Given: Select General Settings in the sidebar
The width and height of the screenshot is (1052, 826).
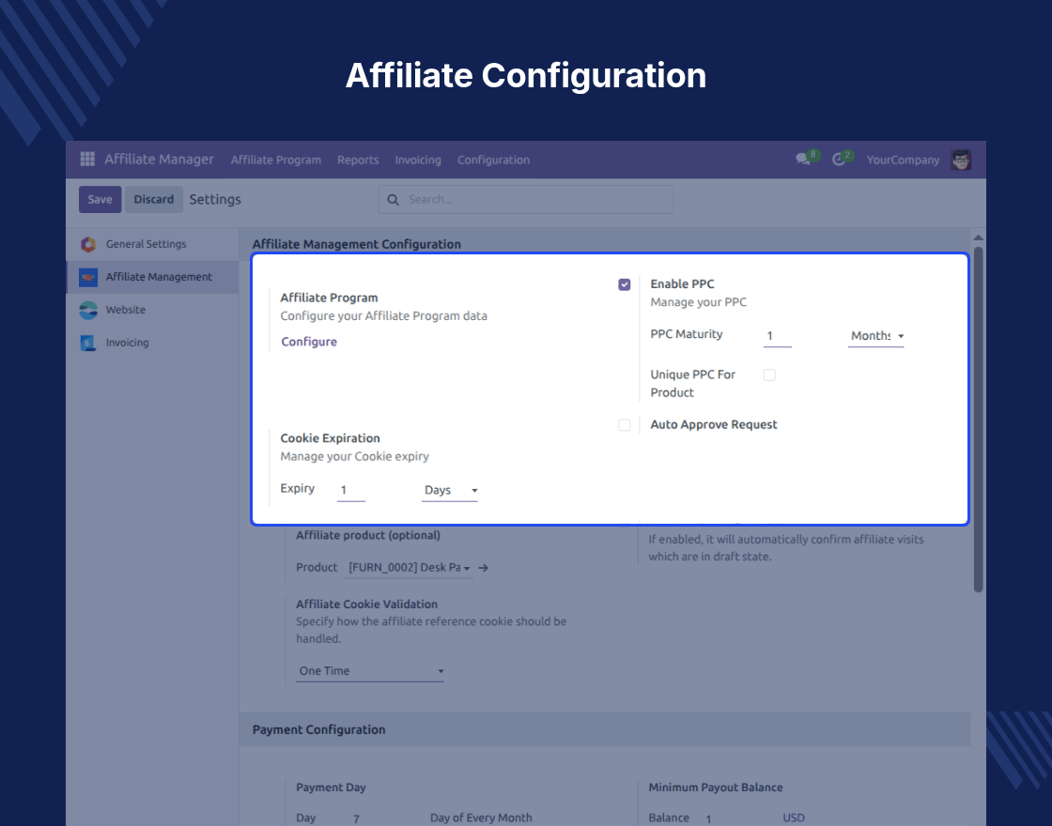Looking at the screenshot, I should (x=152, y=244).
